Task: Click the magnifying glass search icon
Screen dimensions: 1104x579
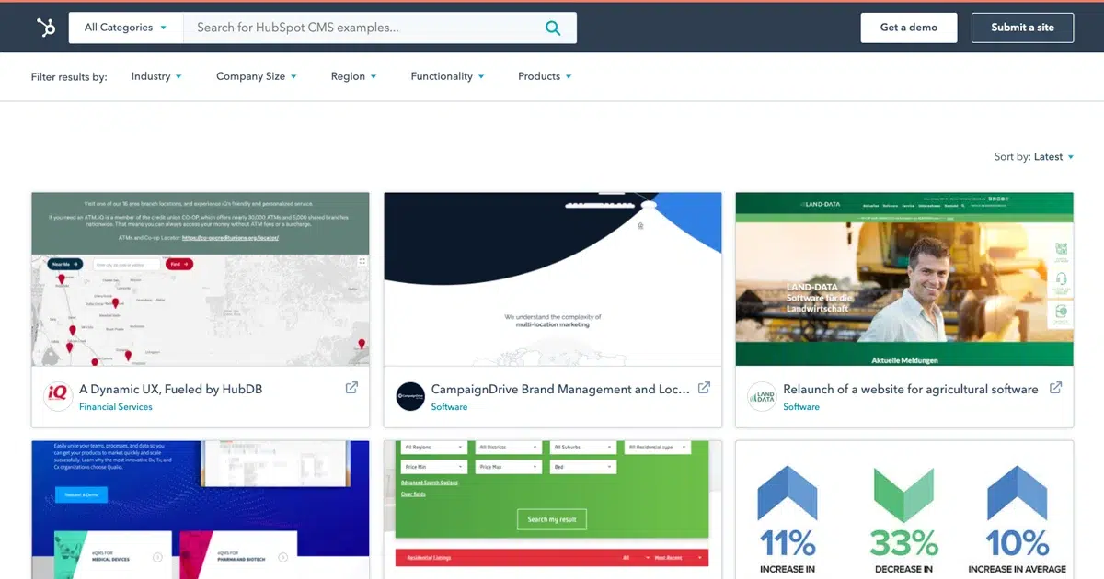Action: click(553, 28)
